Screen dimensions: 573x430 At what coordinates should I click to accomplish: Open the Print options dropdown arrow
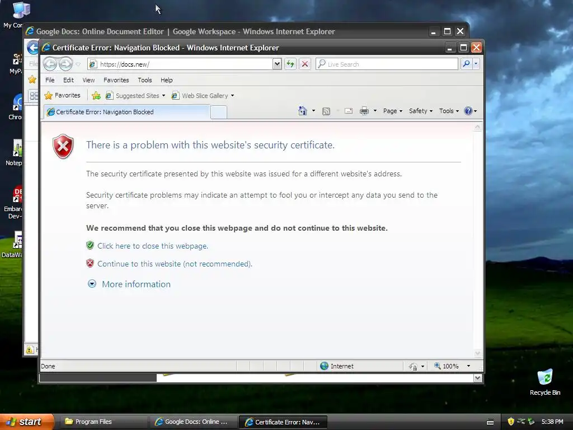click(375, 111)
